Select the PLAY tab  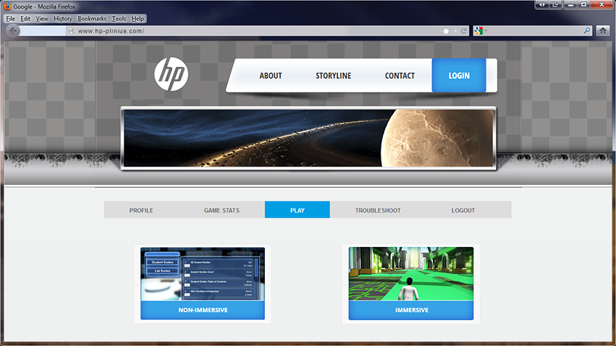(x=298, y=209)
